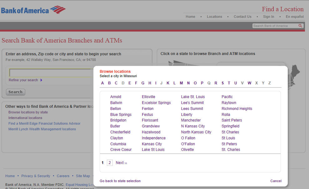
Task: Click Next page link
Action: [x=122, y=162]
